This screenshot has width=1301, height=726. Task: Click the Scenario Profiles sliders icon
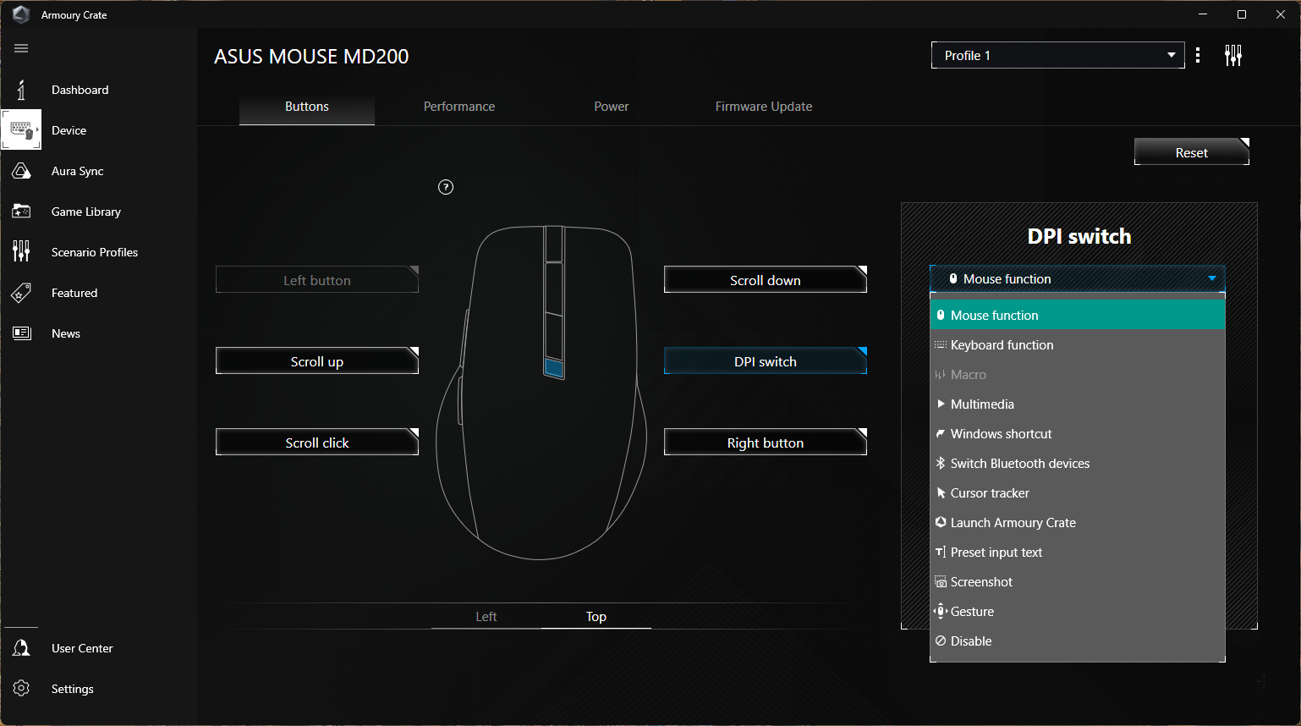[x=21, y=251]
